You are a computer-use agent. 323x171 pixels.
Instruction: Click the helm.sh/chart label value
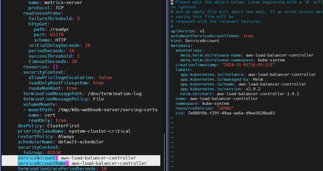(258, 94)
